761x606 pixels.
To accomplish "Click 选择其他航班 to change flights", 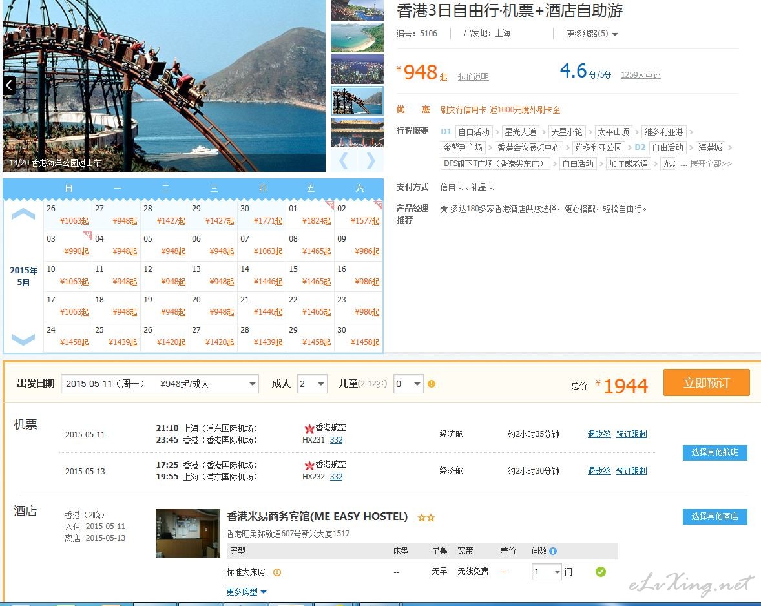I will pyautogui.click(x=714, y=453).
